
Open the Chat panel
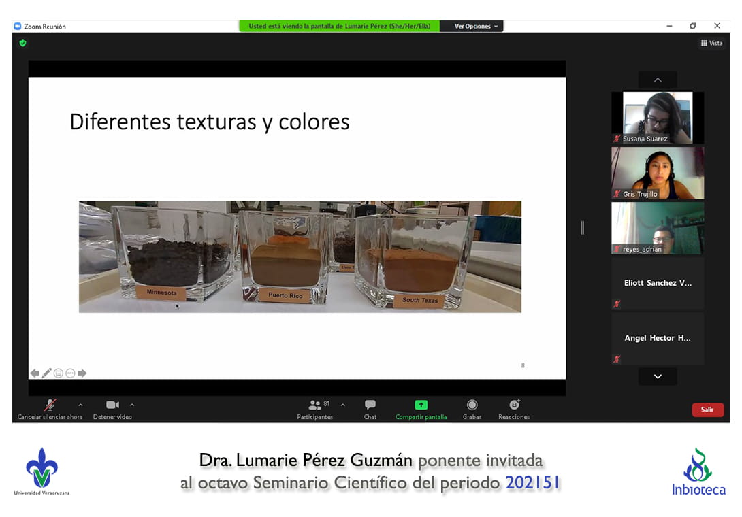tap(370, 405)
